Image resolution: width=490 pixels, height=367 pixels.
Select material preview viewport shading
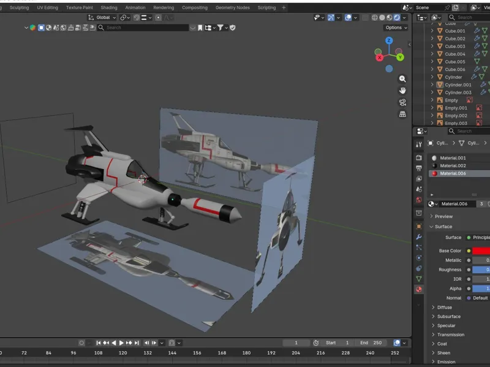click(x=390, y=18)
